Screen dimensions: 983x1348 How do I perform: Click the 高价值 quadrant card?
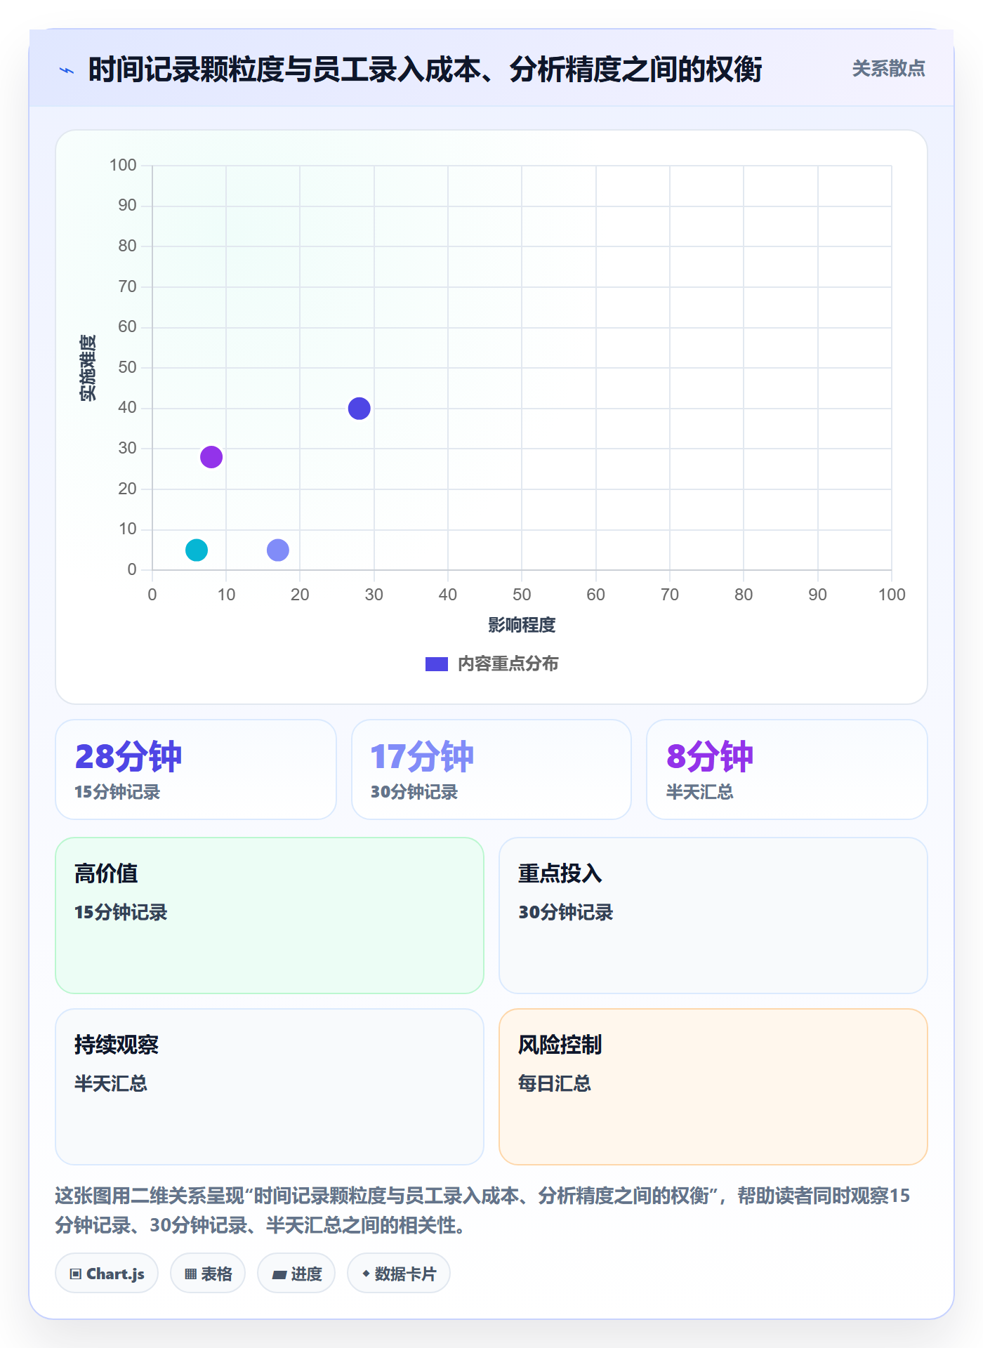pos(270,916)
